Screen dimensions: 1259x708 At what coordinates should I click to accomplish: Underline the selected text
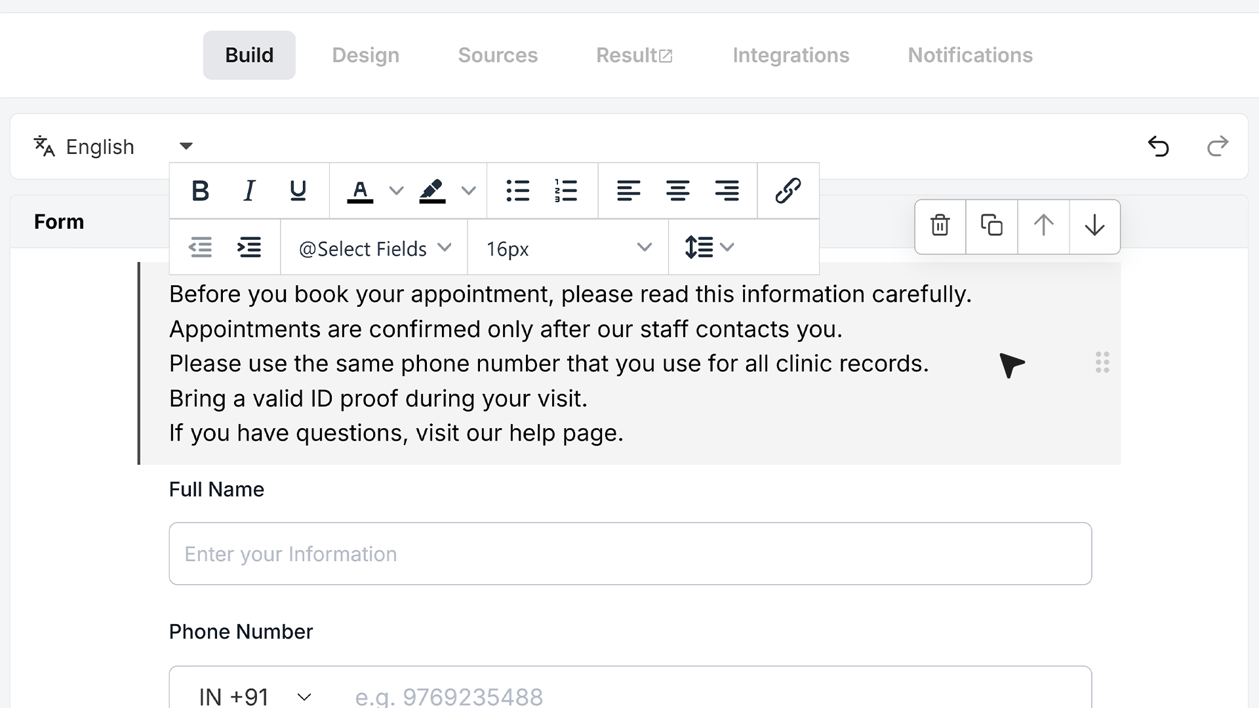click(x=298, y=191)
